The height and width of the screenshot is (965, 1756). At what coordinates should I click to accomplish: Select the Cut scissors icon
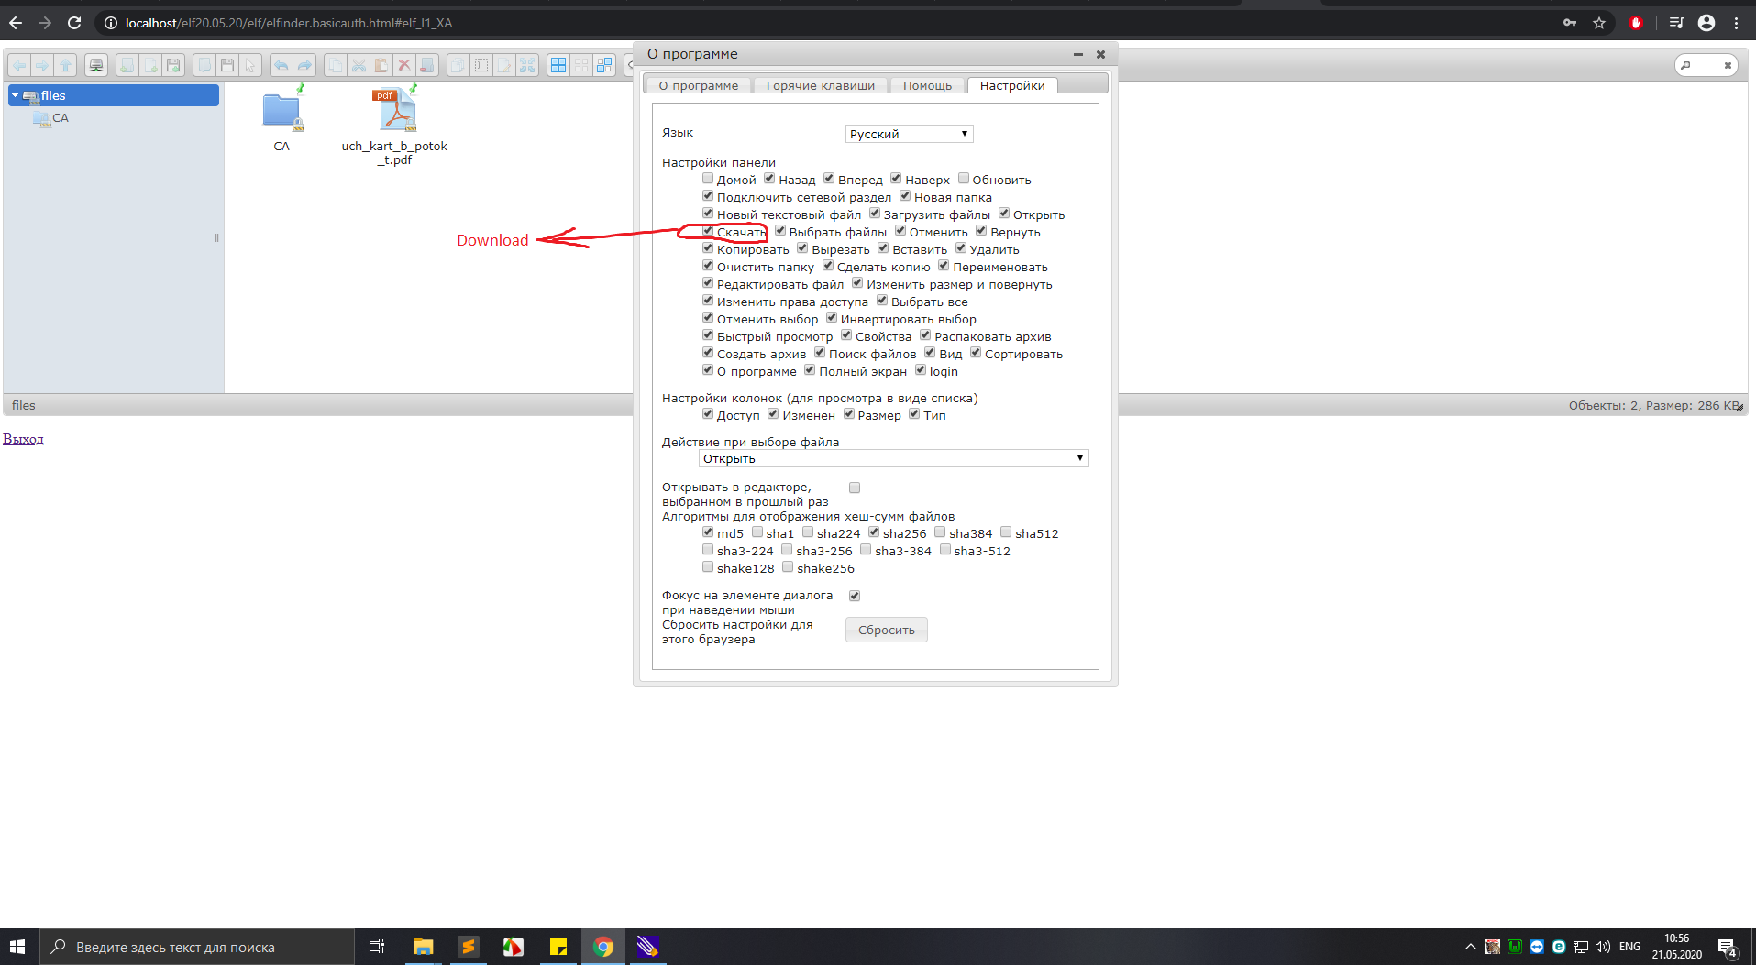coord(359,64)
